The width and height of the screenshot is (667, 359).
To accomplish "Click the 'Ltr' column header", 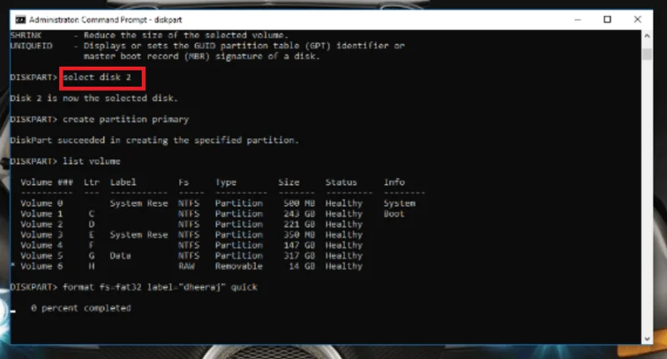I will (x=92, y=182).
